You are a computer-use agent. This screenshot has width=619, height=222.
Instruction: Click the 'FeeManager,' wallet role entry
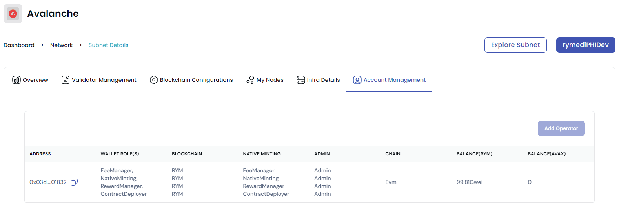(117, 170)
